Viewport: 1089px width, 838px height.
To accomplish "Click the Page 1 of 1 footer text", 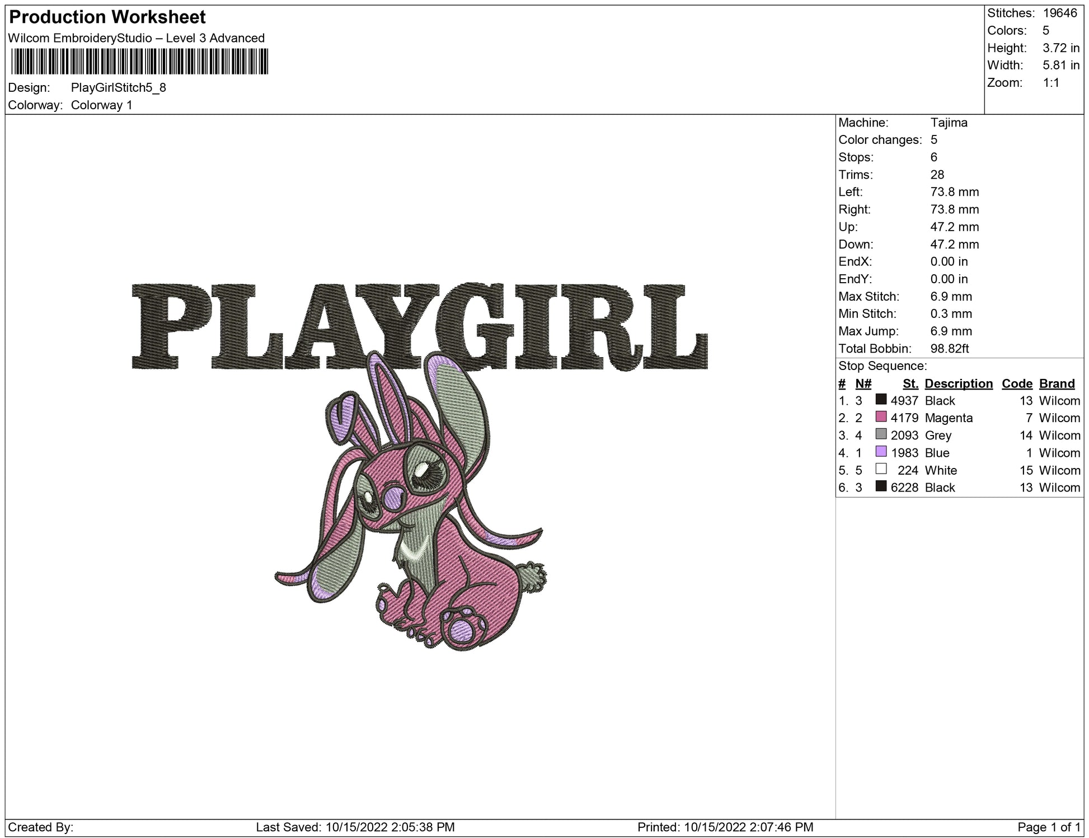I will [1049, 827].
